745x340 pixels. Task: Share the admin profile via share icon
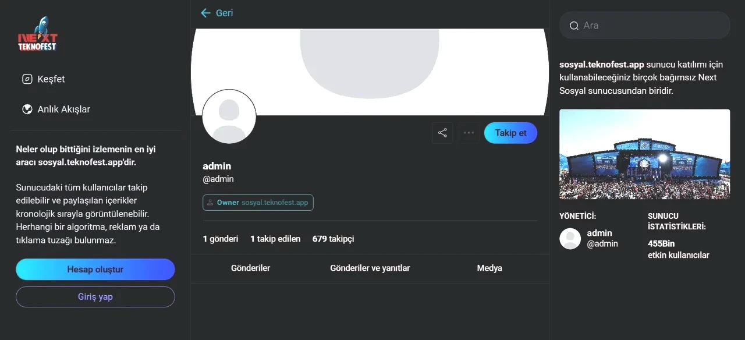pos(442,133)
